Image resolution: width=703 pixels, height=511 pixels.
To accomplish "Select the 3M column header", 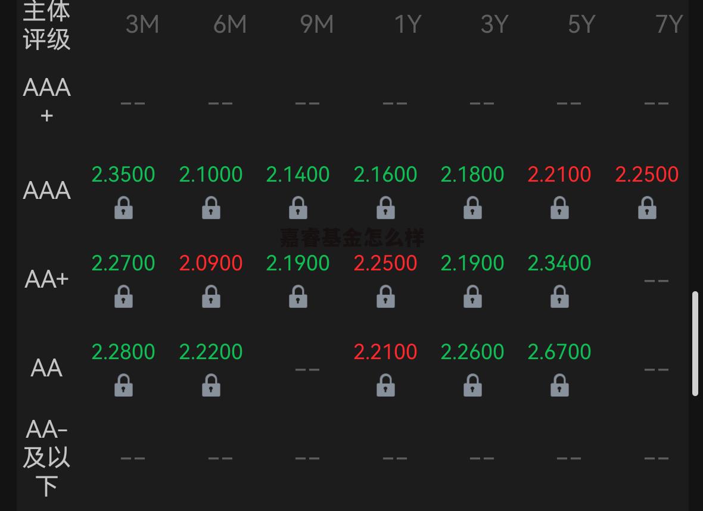I will (142, 24).
